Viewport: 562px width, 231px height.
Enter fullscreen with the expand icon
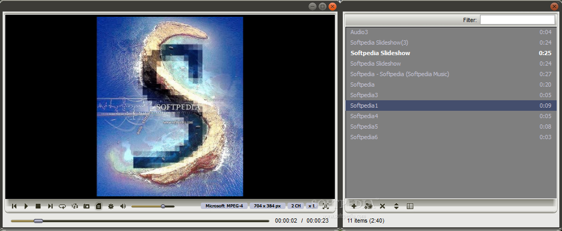coord(325,206)
